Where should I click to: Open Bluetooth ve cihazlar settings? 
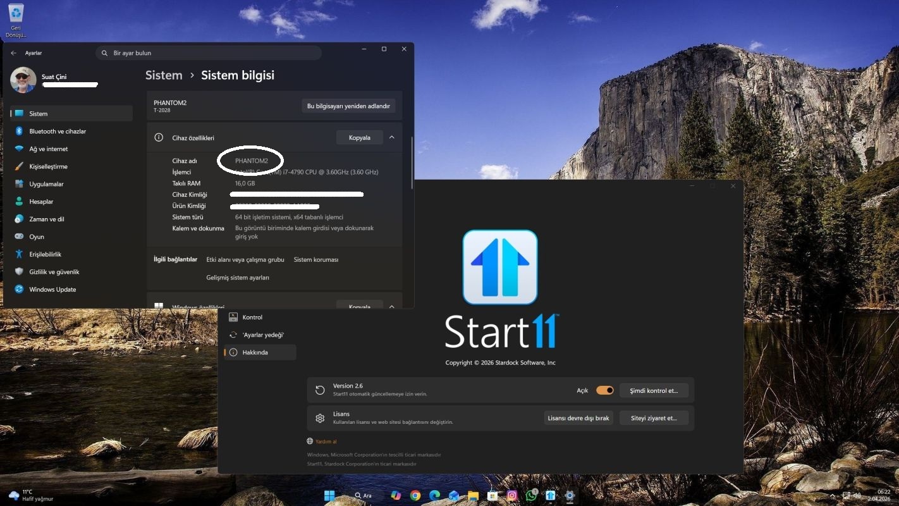tap(57, 131)
